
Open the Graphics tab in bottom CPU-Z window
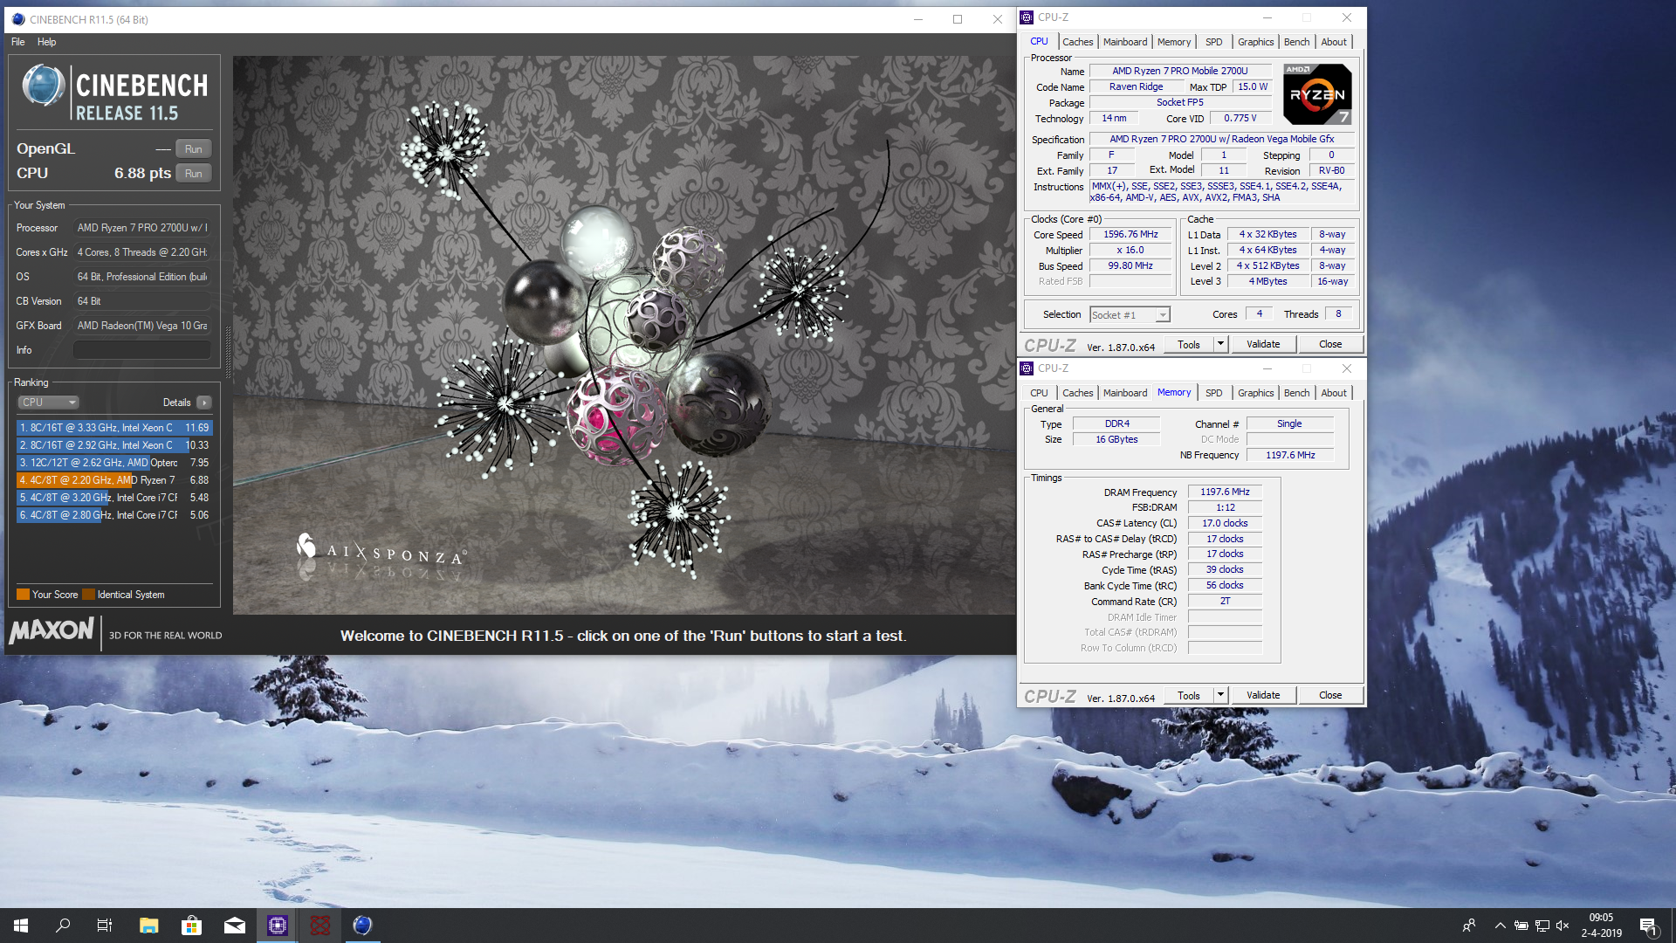tap(1255, 393)
